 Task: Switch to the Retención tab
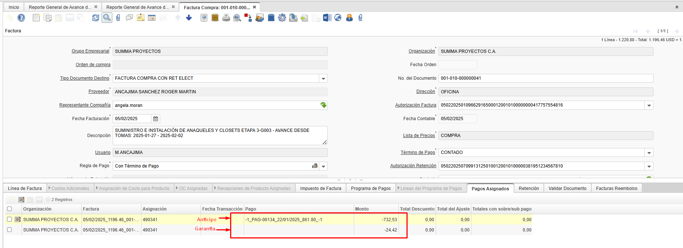tap(528, 188)
